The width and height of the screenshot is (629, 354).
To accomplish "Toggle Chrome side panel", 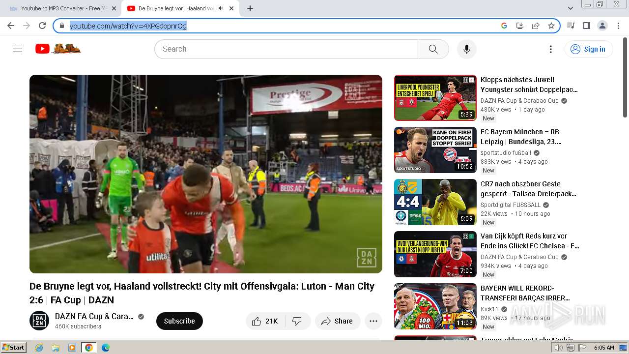I will click(586, 26).
